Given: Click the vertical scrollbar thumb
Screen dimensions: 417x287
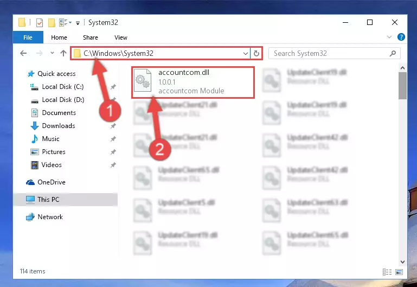Looking at the screenshot, I should 402,86.
